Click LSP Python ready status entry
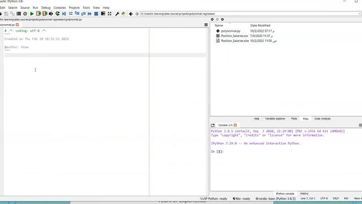 [x=214, y=199]
